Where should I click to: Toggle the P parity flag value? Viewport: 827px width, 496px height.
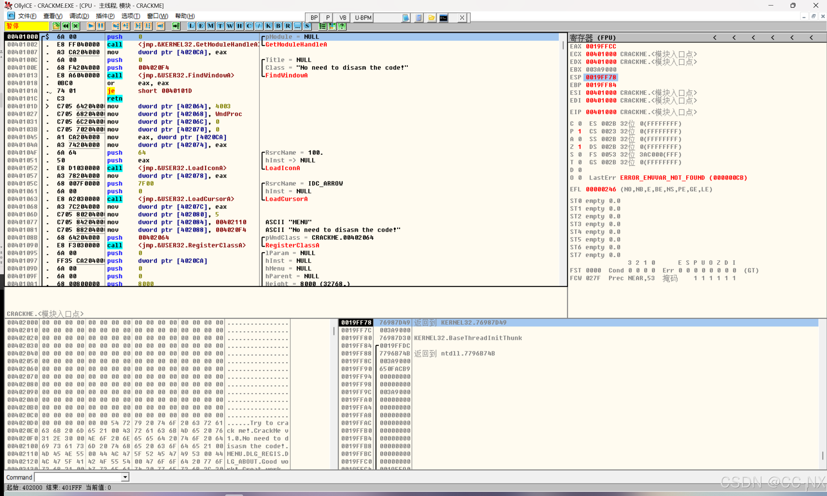pos(580,131)
